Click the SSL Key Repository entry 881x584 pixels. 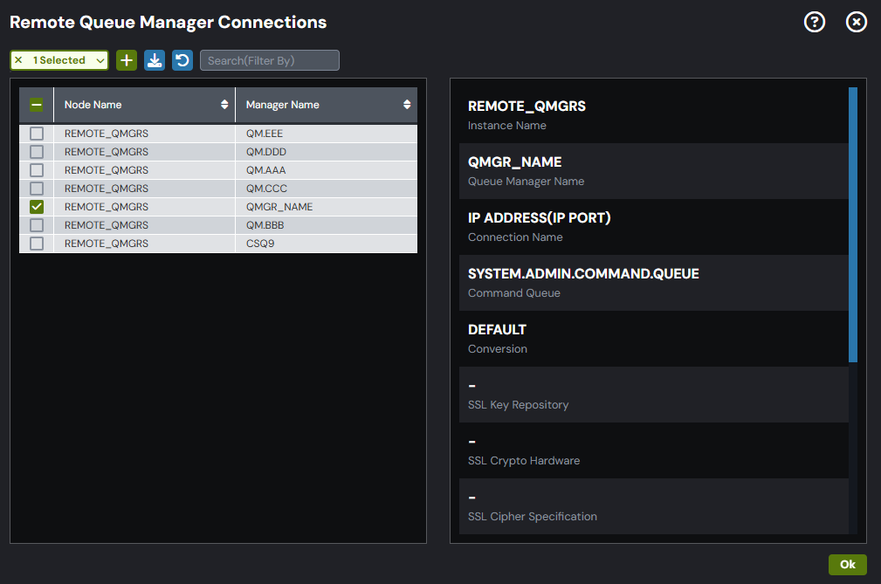pos(653,395)
